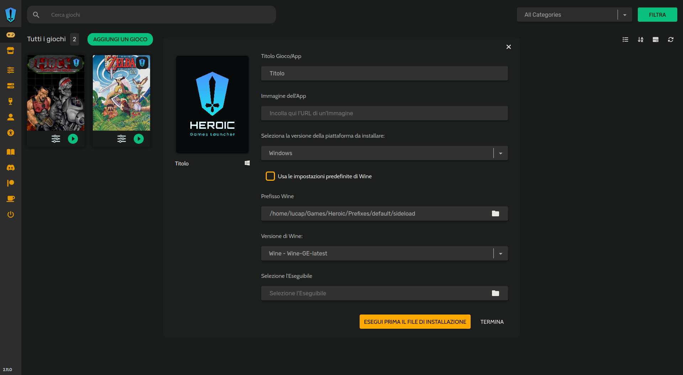Click the Heroic Games Launcher preview image

[212, 105]
